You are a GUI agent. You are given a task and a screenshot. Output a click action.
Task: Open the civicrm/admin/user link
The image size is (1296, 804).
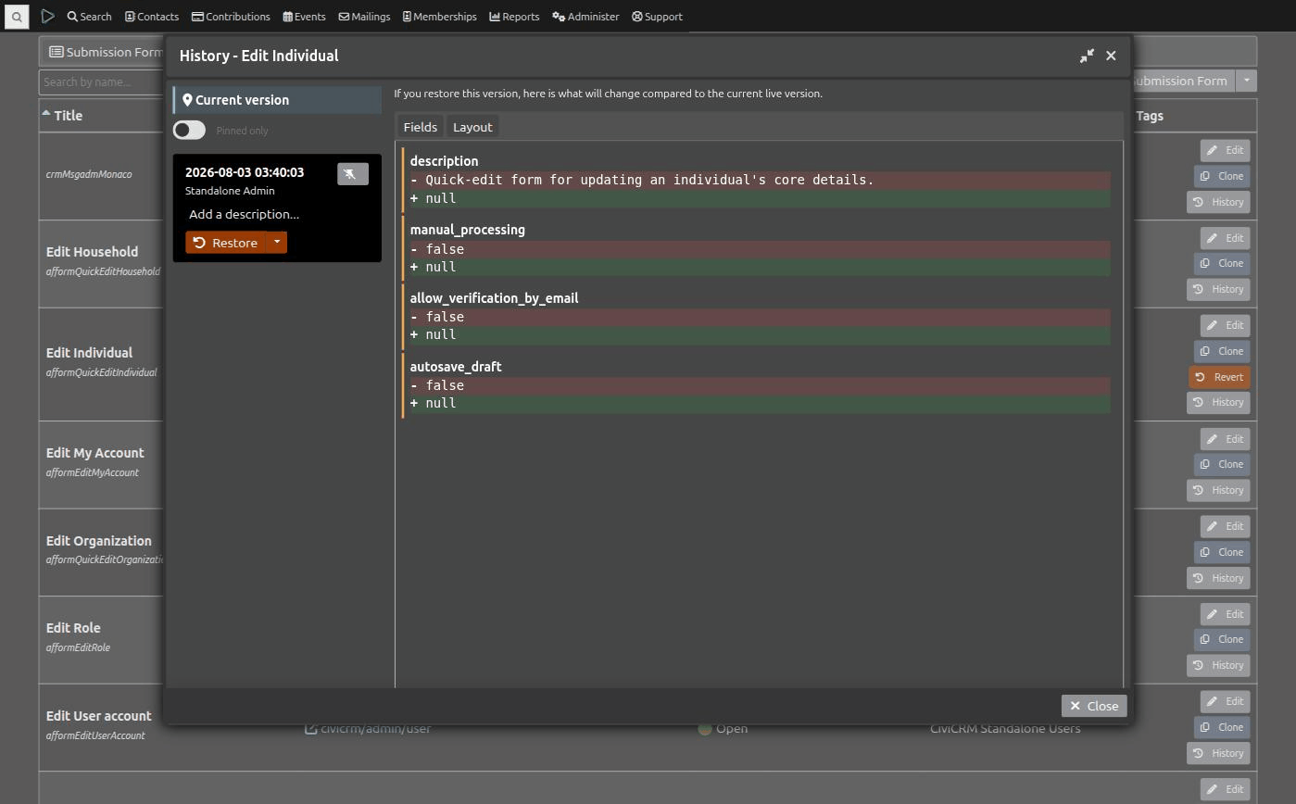pyautogui.click(x=369, y=729)
